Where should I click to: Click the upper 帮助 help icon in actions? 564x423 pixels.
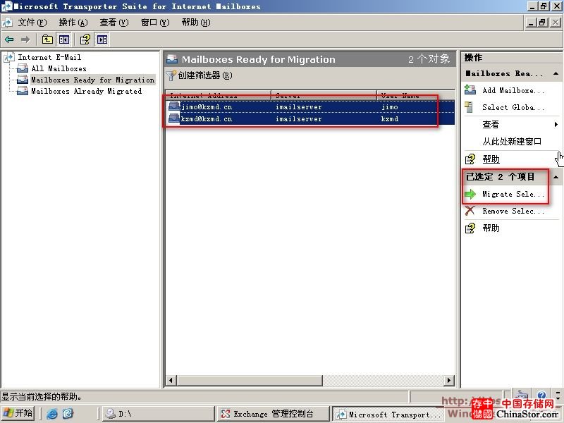pos(470,159)
